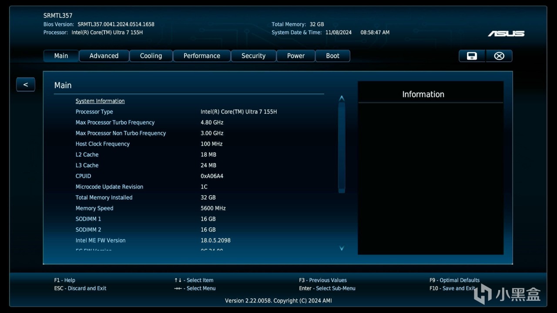Click the Main section heading

63,85
